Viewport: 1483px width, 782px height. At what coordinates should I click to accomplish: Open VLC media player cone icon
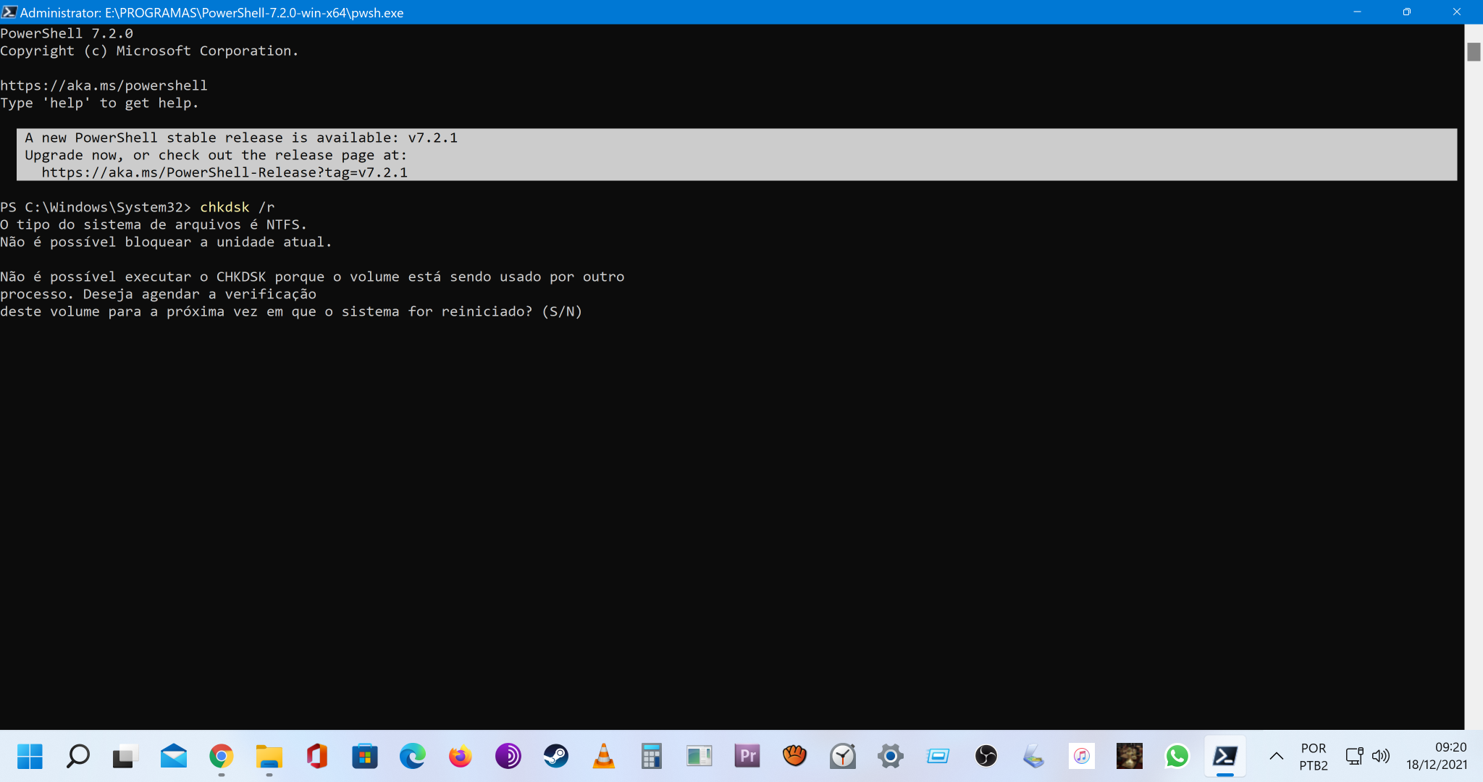click(x=603, y=757)
